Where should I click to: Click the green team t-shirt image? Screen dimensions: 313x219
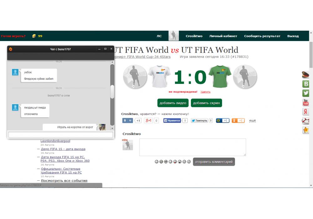point(220,76)
